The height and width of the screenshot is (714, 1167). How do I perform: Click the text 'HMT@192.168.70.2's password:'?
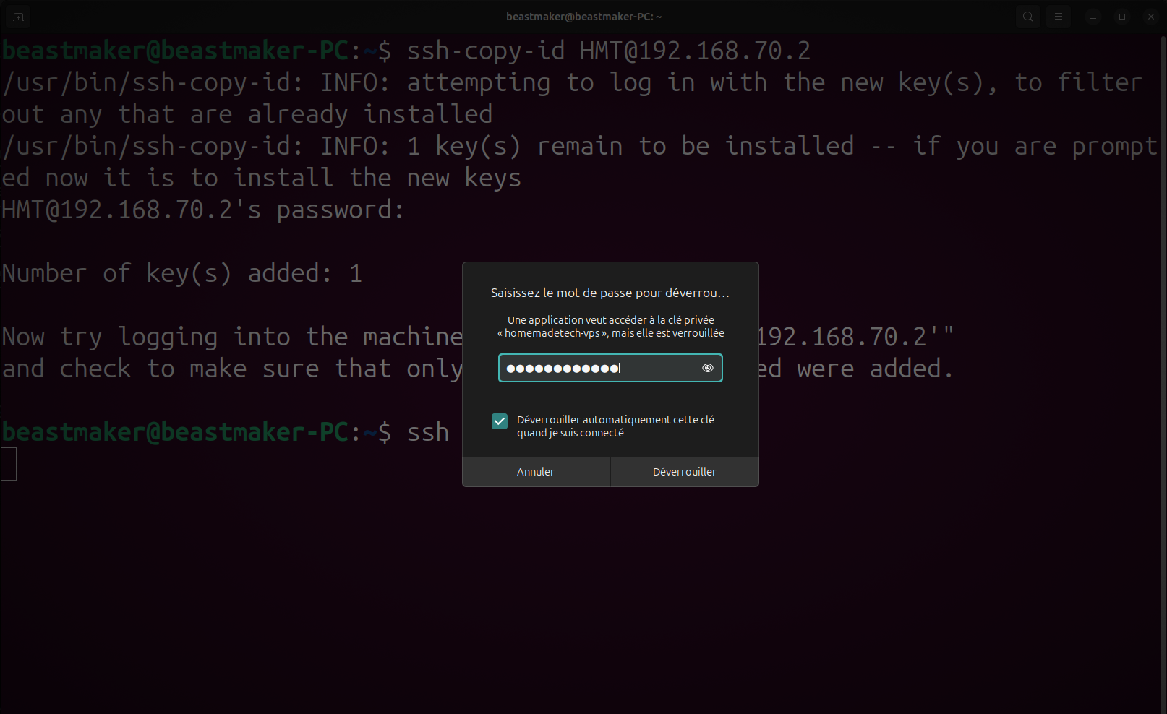coord(203,210)
